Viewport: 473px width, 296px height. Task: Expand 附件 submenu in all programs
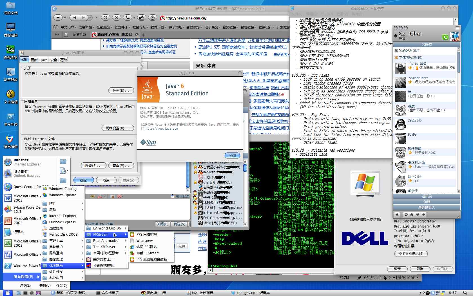63,204
